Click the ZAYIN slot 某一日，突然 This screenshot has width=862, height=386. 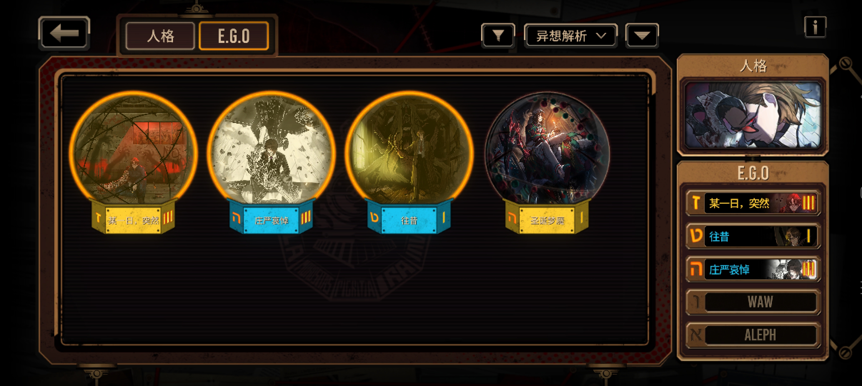(x=753, y=203)
